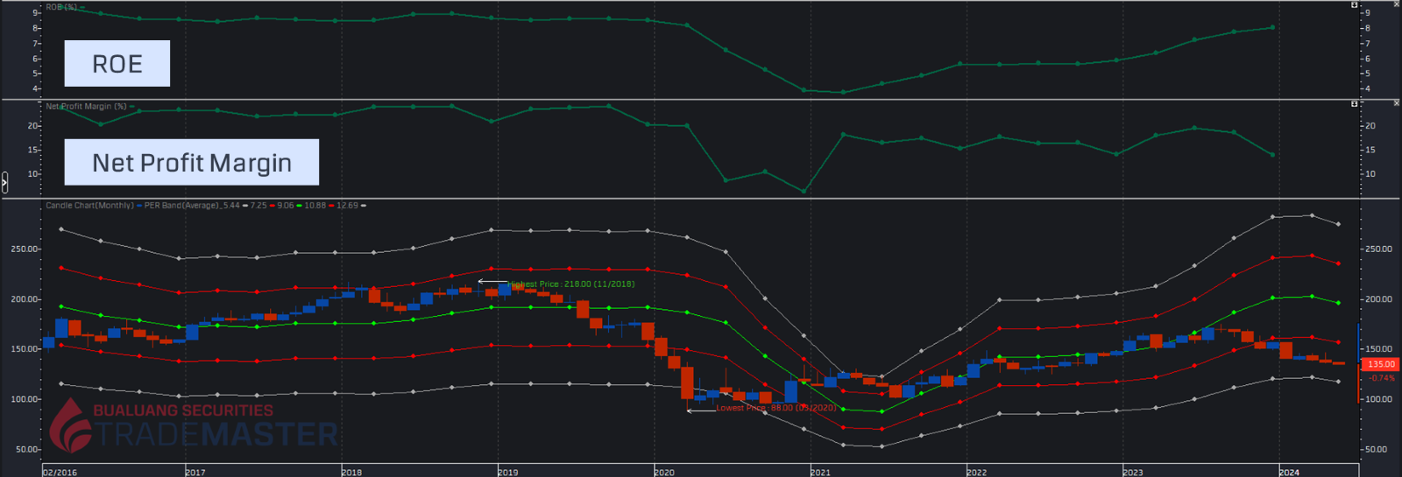
Task: Close the ROE indicator panel
Action: [1397, 4]
